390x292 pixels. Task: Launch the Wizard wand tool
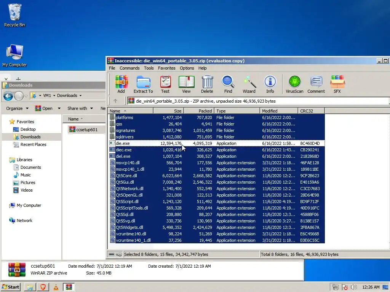pos(249,84)
